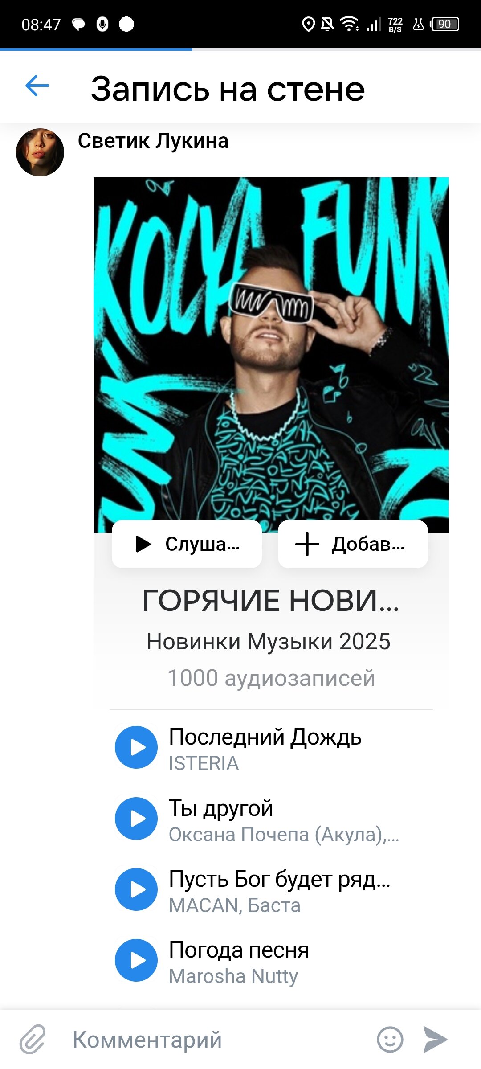Viewport: 481px width, 1069px height.
Task: Open Светик Лукина profile avatar
Action: click(x=40, y=152)
